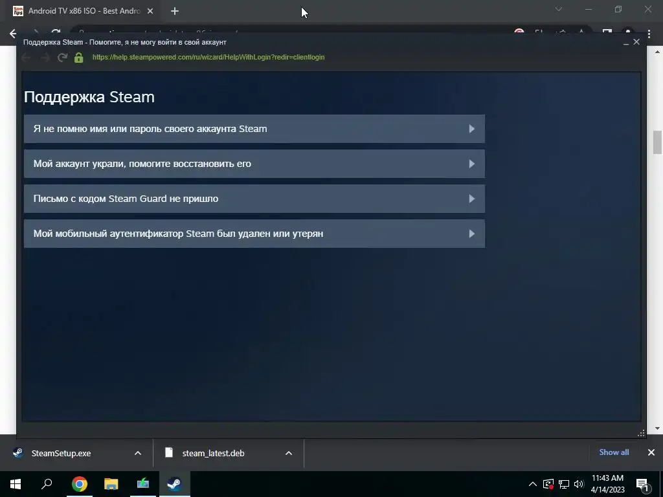Reload the Steam support page
The image size is (663, 497).
[63, 58]
